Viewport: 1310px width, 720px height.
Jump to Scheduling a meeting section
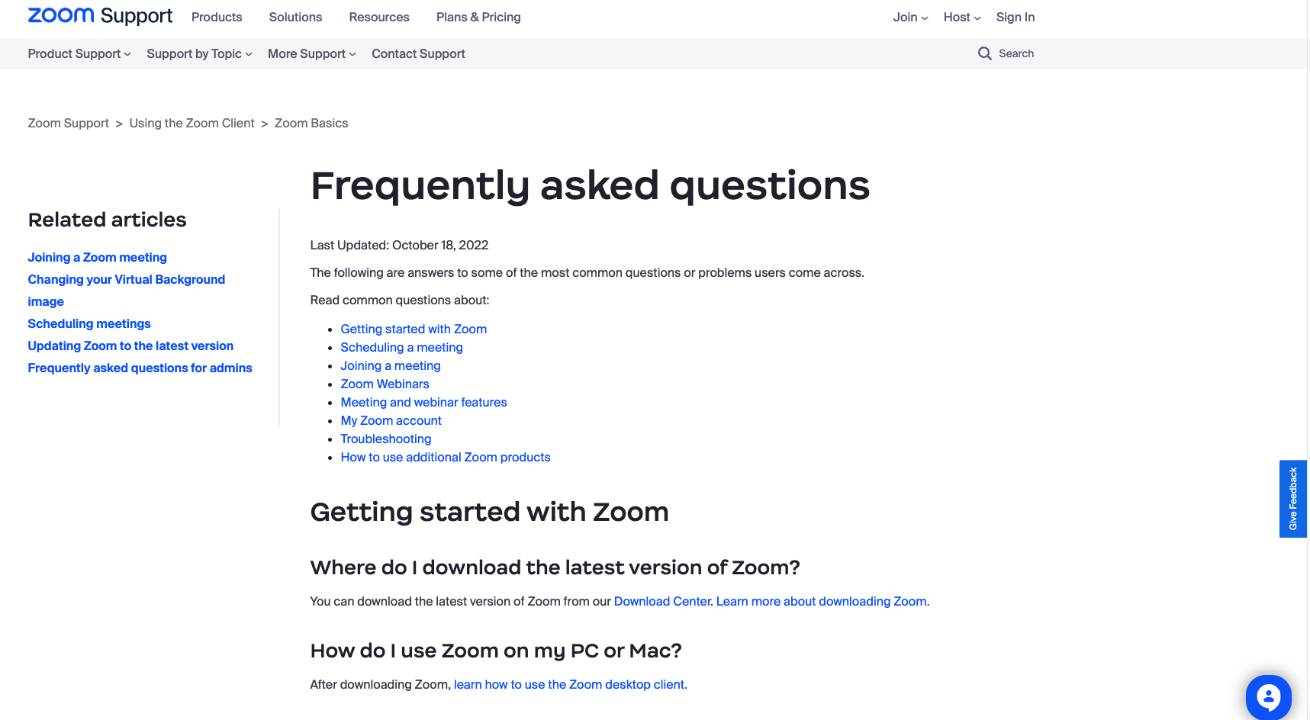[x=401, y=347]
